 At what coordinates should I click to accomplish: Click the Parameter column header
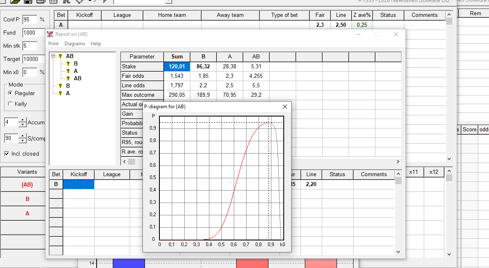tap(142, 56)
